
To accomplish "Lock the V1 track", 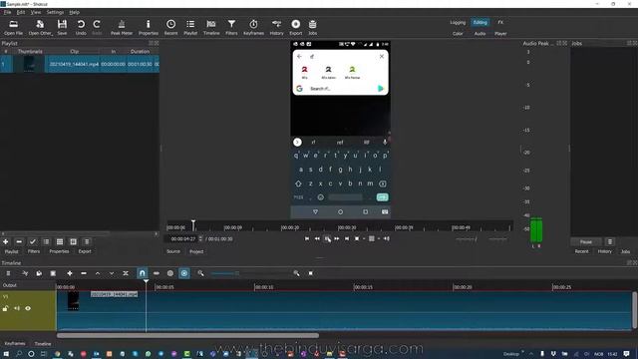I will pyautogui.click(x=5, y=308).
